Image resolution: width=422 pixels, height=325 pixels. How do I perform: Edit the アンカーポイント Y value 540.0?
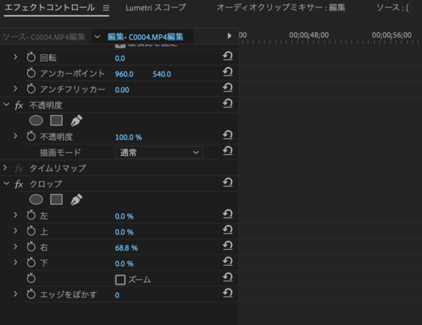(x=162, y=74)
